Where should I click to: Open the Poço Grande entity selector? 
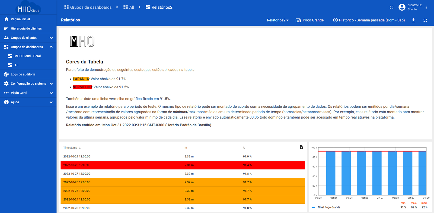[x=309, y=20]
